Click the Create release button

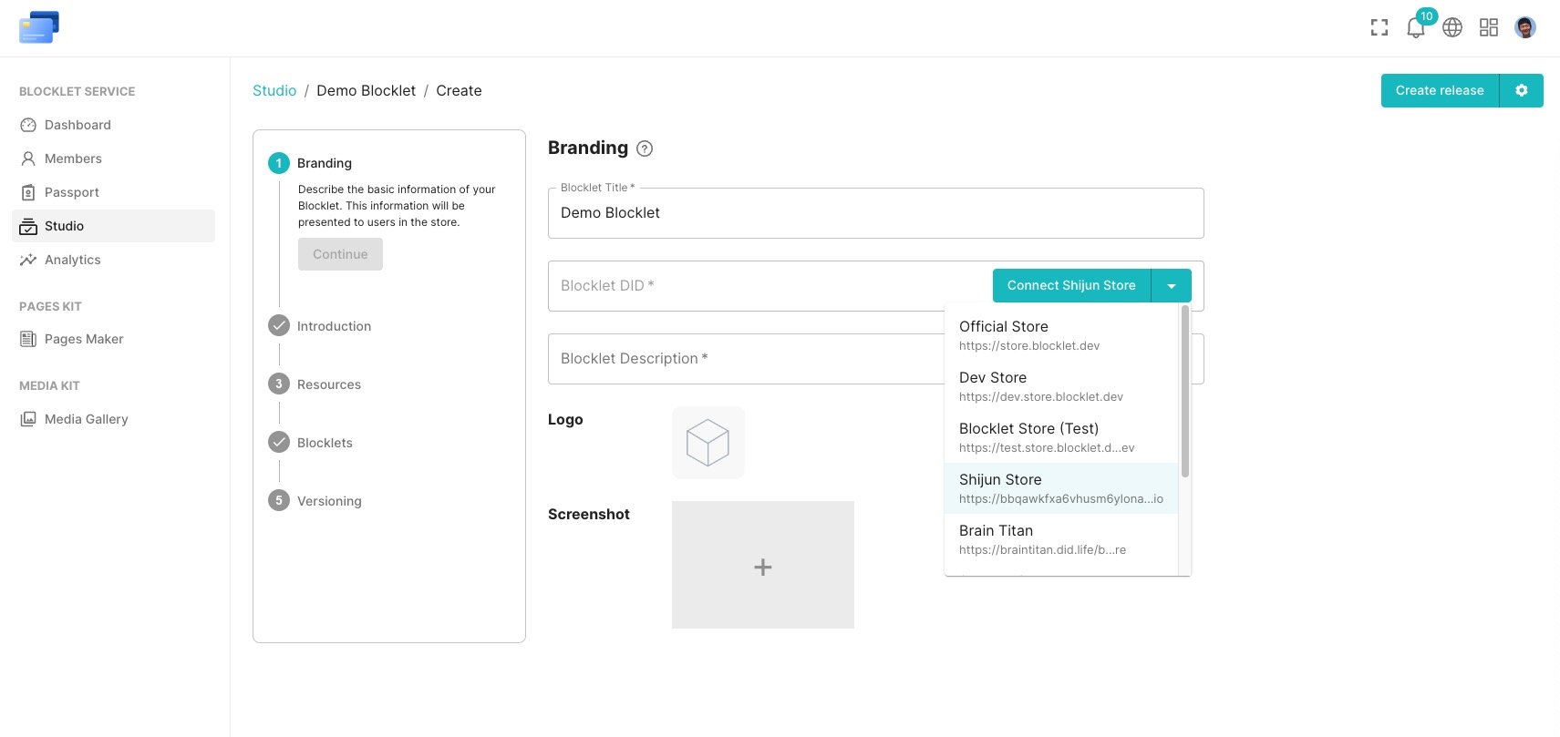click(x=1439, y=91)
